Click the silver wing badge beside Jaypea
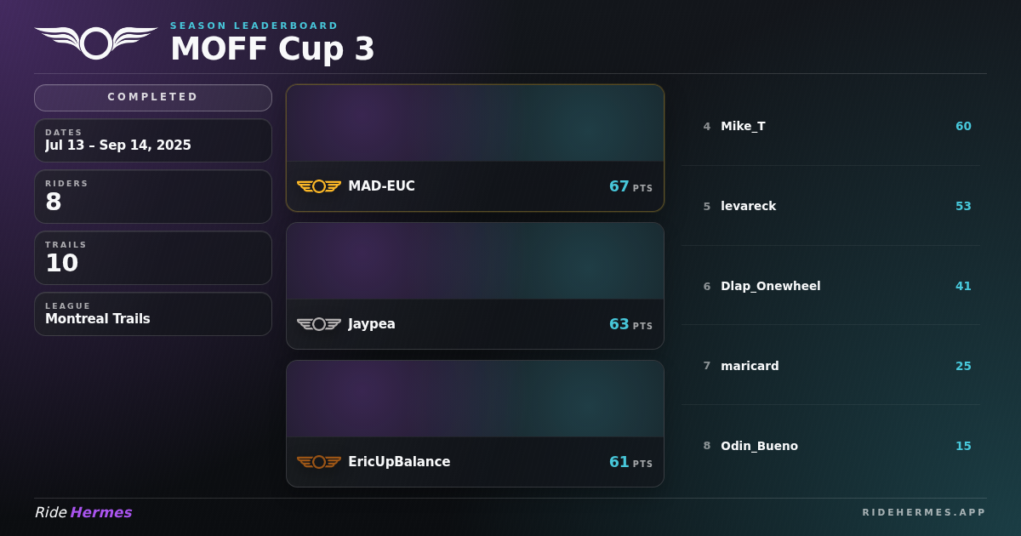 319,324
